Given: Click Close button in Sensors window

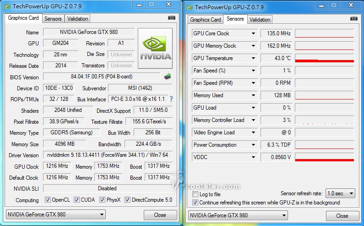Looking at the screenshot, I should (x=342, y=216).
